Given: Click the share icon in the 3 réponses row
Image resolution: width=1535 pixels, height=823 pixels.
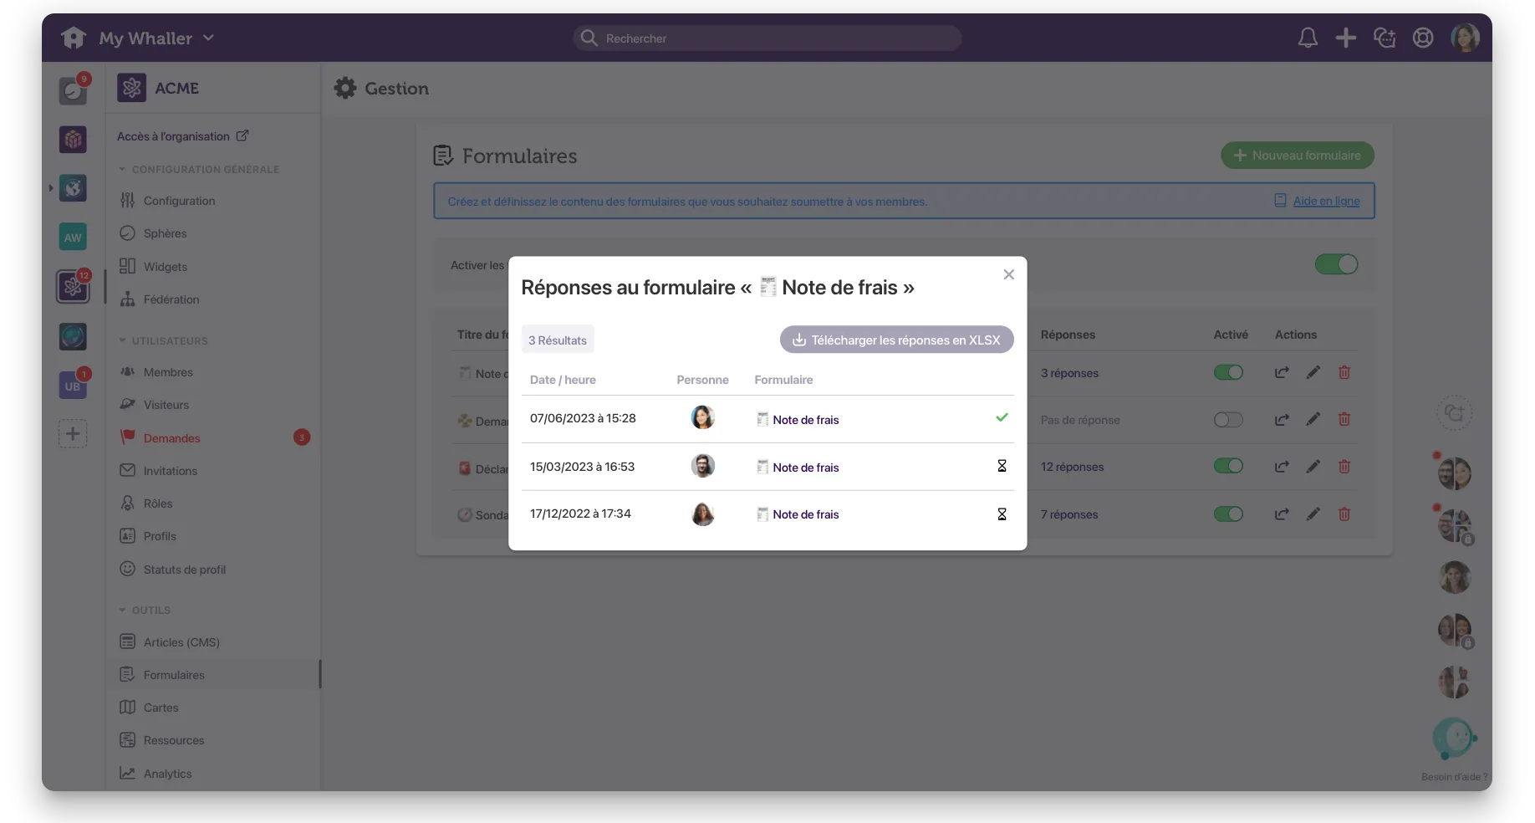Looking at the screenshot, I should tap(1281, 372).
